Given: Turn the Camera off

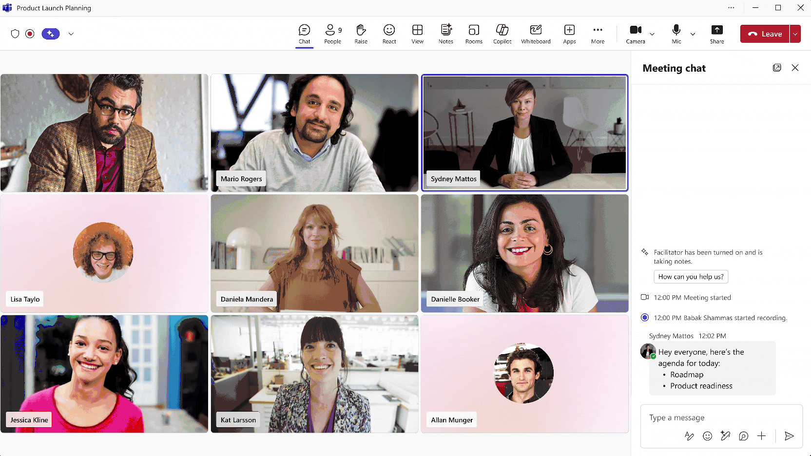Looking at the screenshot, I should pyautogui.click(x=635, y=34).
